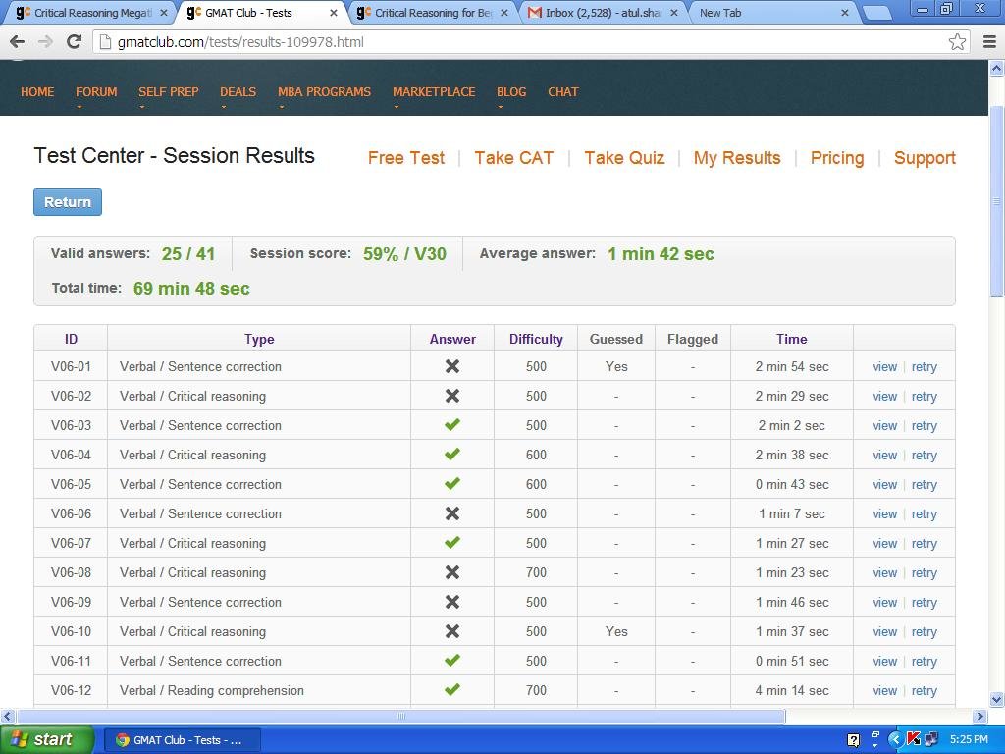The image size is (1005, 754).
Task: Switch to the Critical Reasoning Megathread tab
Action: (x=86, y=13)
